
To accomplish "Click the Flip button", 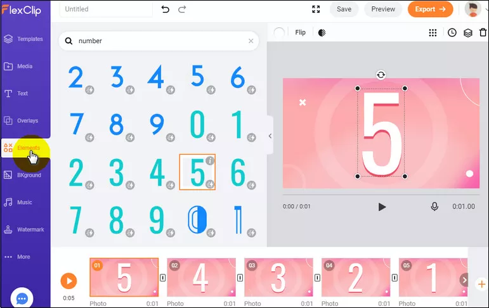I will coord(301,32).
